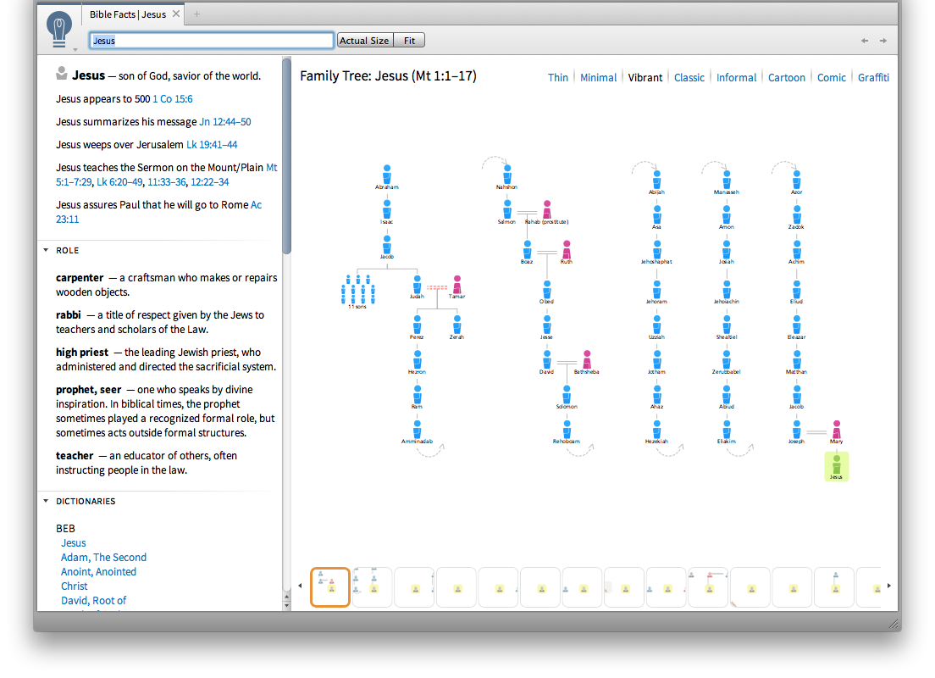The height and width of the screenshot is (678, 935).
Task: Switch to the Graffiti style
Action: 872,77
